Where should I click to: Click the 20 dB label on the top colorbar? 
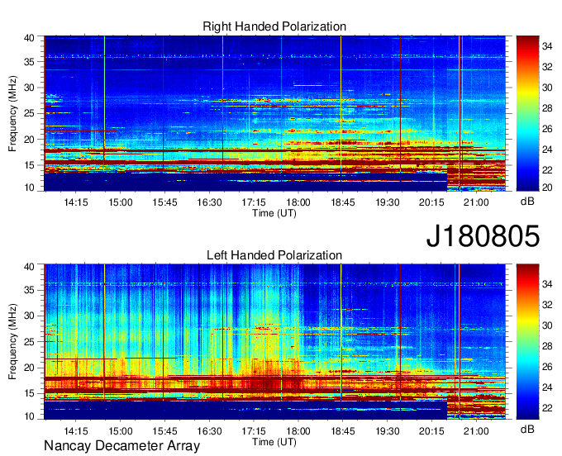pos(547,188)
